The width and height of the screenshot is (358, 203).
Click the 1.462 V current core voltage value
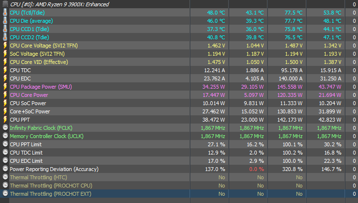[x=216, y=46]
